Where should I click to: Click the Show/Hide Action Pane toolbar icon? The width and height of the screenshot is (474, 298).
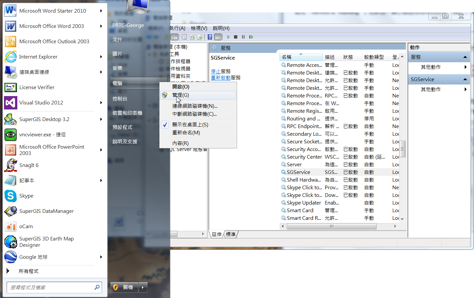coord(218,37)
